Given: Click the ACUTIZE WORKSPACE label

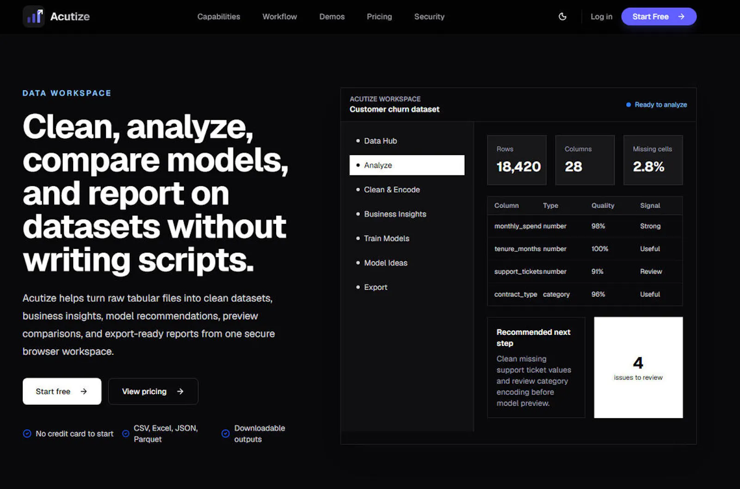Looking at the screenshot, I should (385, 99).
